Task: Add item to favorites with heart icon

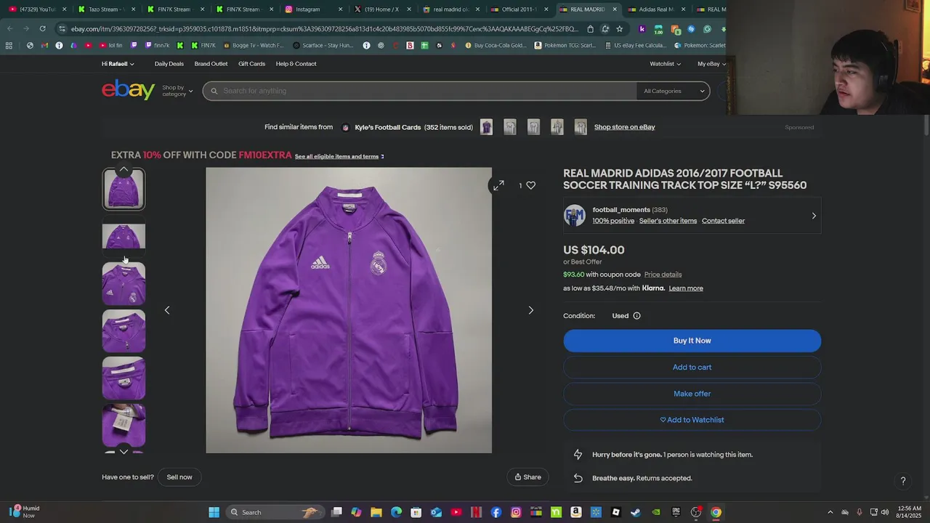Action: [531, 185]
